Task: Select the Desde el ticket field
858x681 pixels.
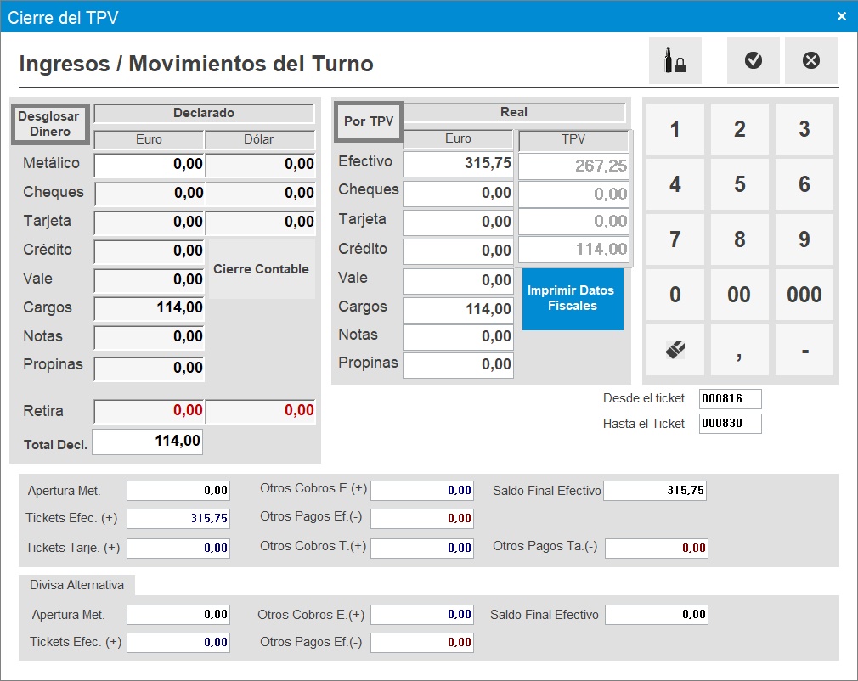Action: click(x=729, y=398)
